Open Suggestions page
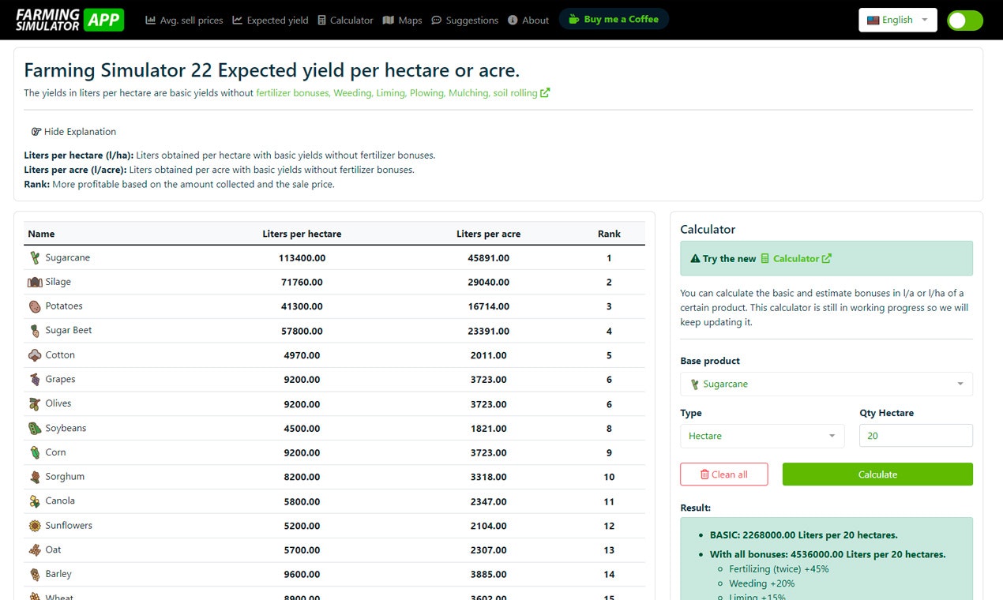The width and height of the screenshot is (1003, 600). [464, 21]
